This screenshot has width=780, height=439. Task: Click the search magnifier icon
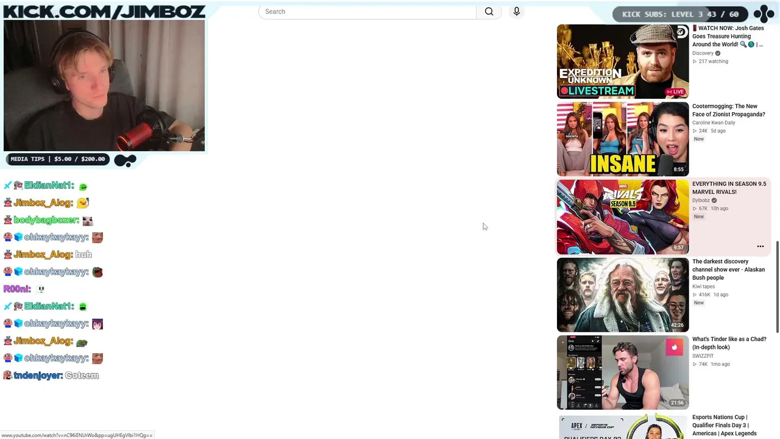click(x=489, y=12)
